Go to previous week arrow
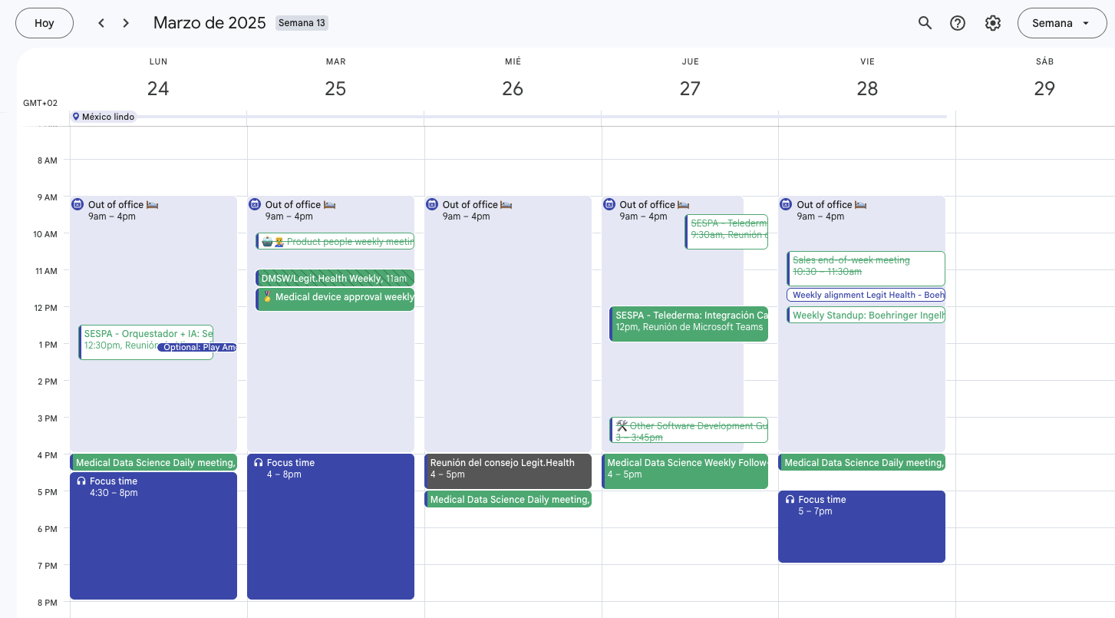Image resolution: width=1115 pixels, height=618 pixels. coord(101,23)
